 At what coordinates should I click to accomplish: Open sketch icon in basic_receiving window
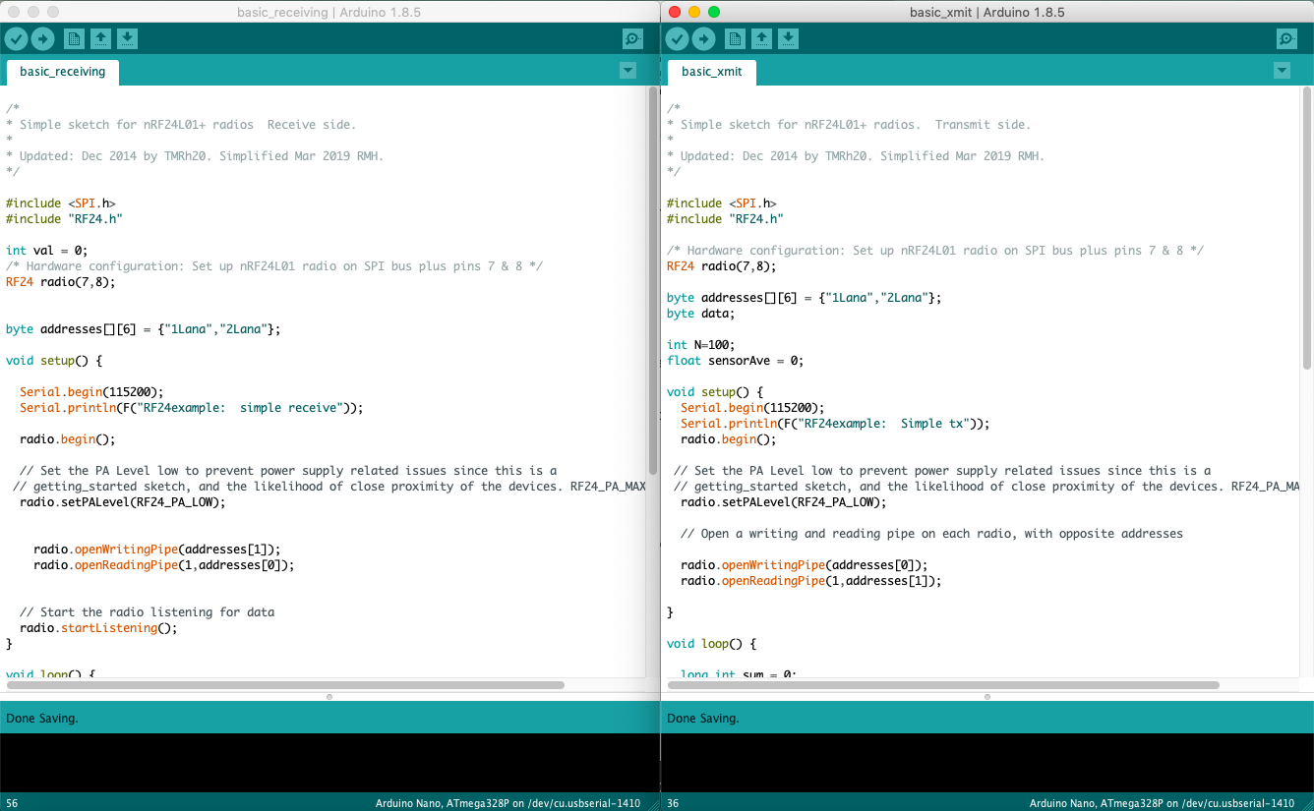tap(100, 38)
